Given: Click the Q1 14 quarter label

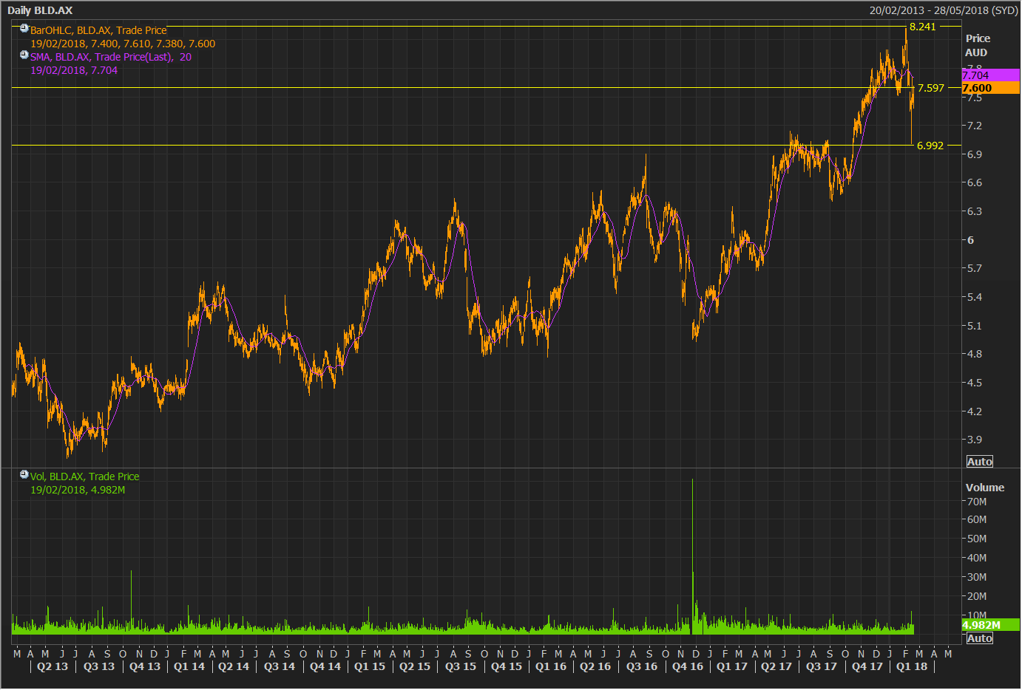Looking at the screenshot, I should coord(189,666).
